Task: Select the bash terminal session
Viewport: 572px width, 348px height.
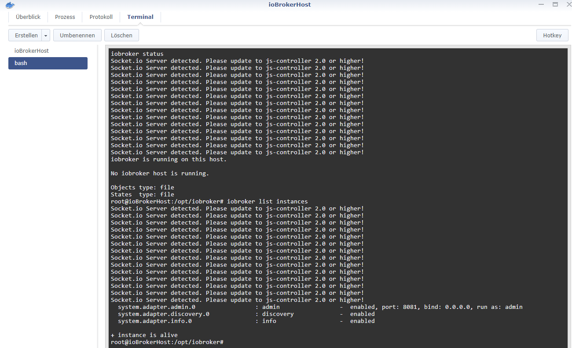Action: point(48,63)
